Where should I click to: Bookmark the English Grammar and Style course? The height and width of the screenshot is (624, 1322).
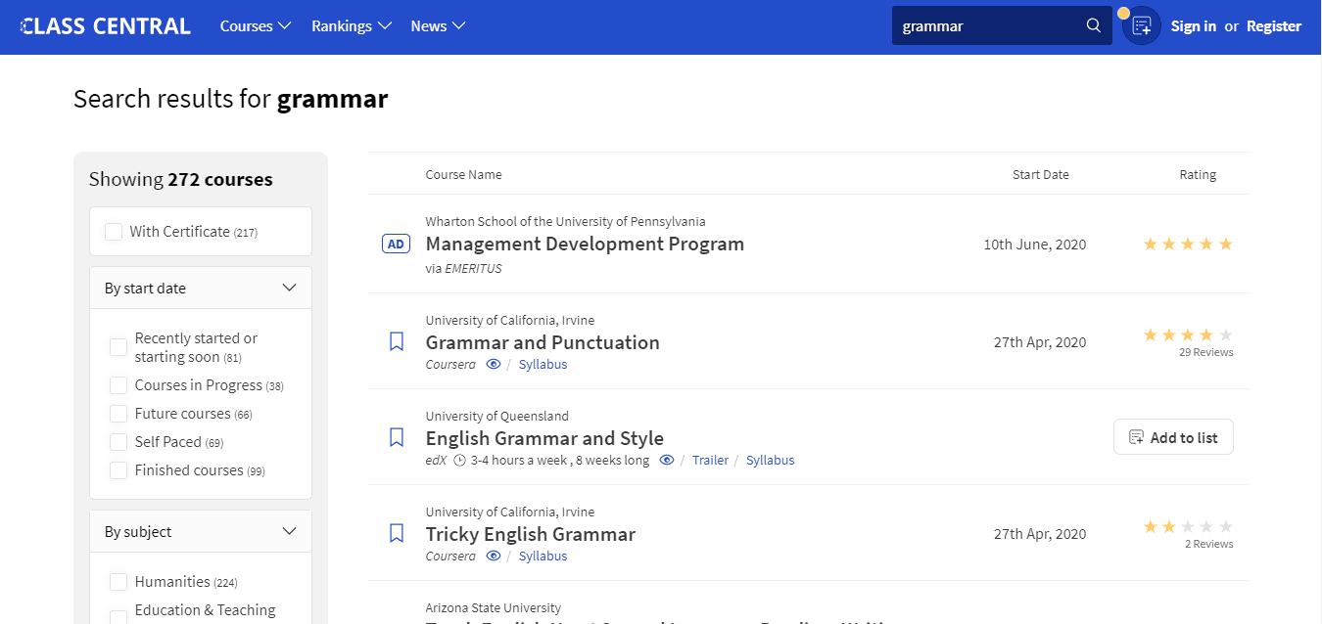click(397, 437)
